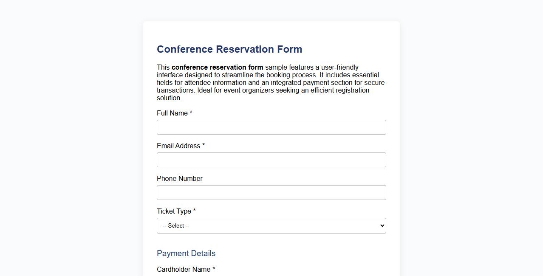Click the asterisk next to Cardholder Name
543x276 pixels.
(x=214, y=269)
